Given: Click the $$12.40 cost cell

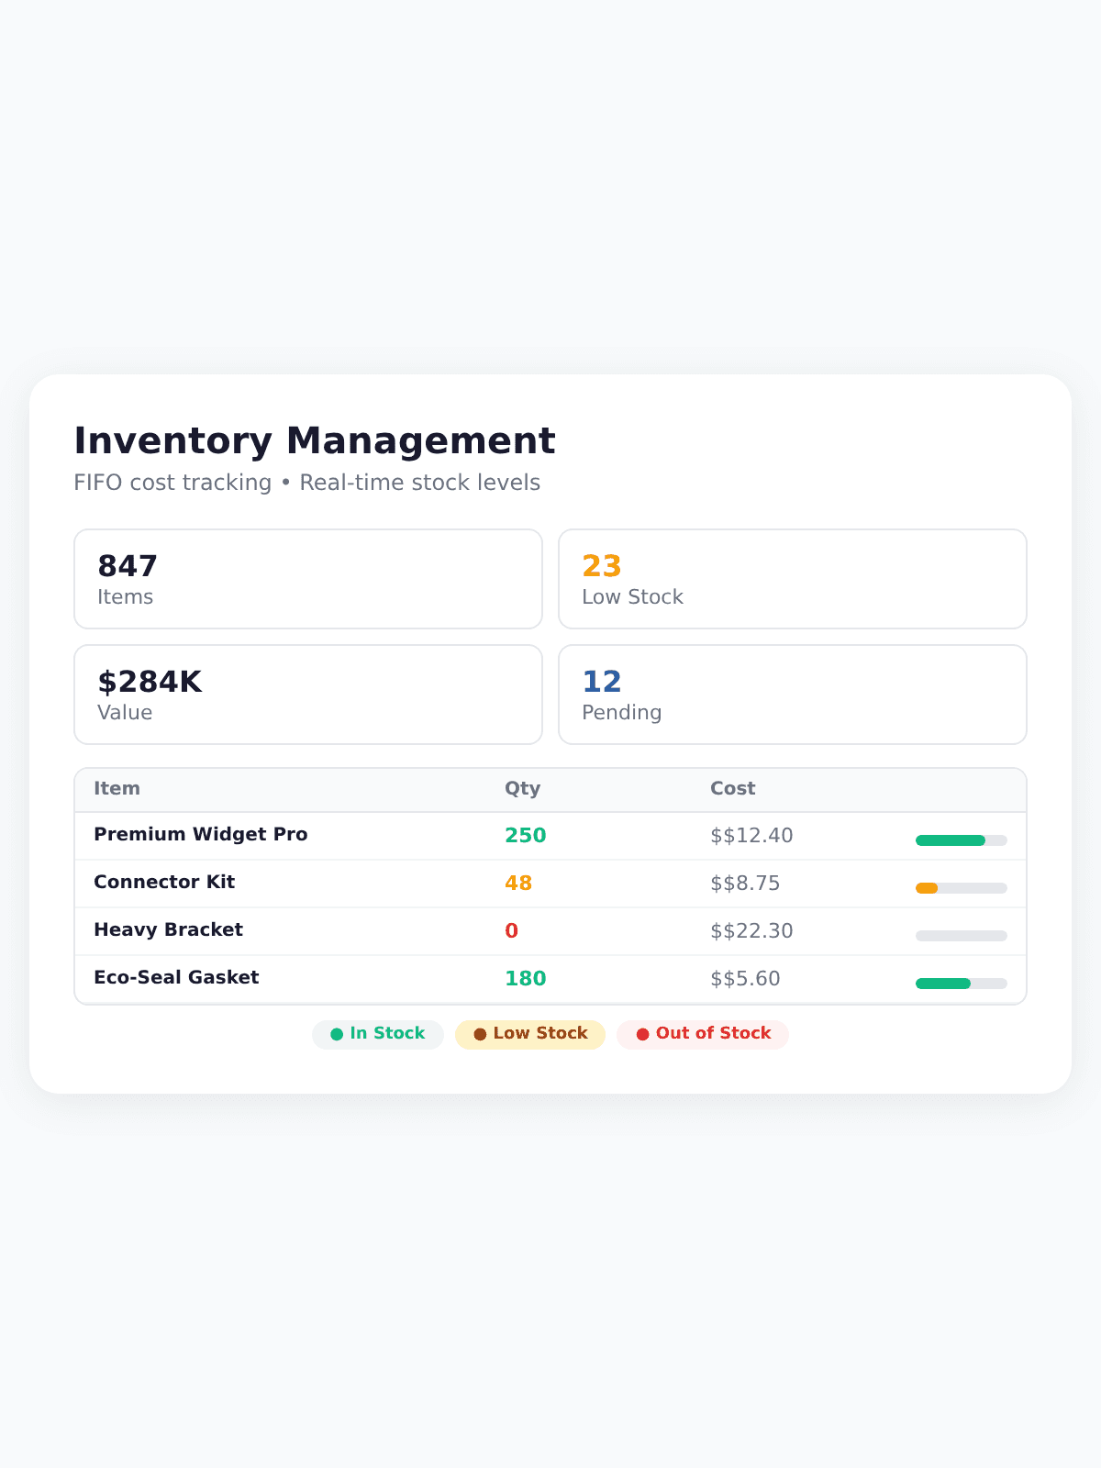Looking at the screenshot, I should (x=751, y=836).
